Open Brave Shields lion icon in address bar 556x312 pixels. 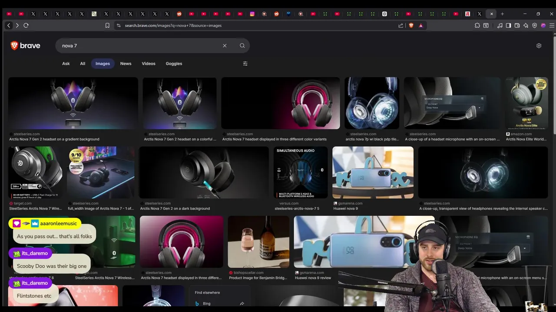tap(411, 26)
